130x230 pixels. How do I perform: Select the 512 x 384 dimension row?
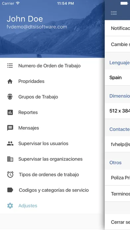tap(117, 111)
